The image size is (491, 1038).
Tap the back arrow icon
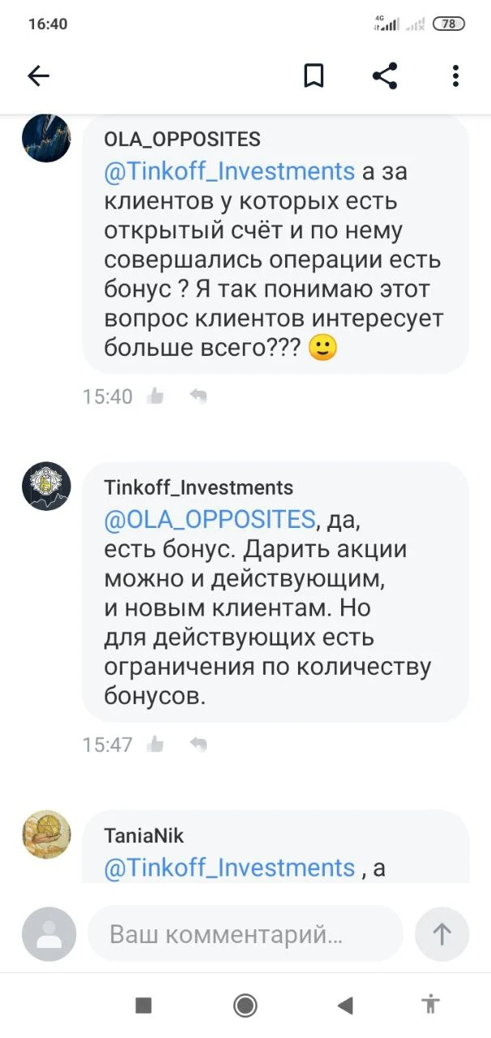click(x=38, y=76)
